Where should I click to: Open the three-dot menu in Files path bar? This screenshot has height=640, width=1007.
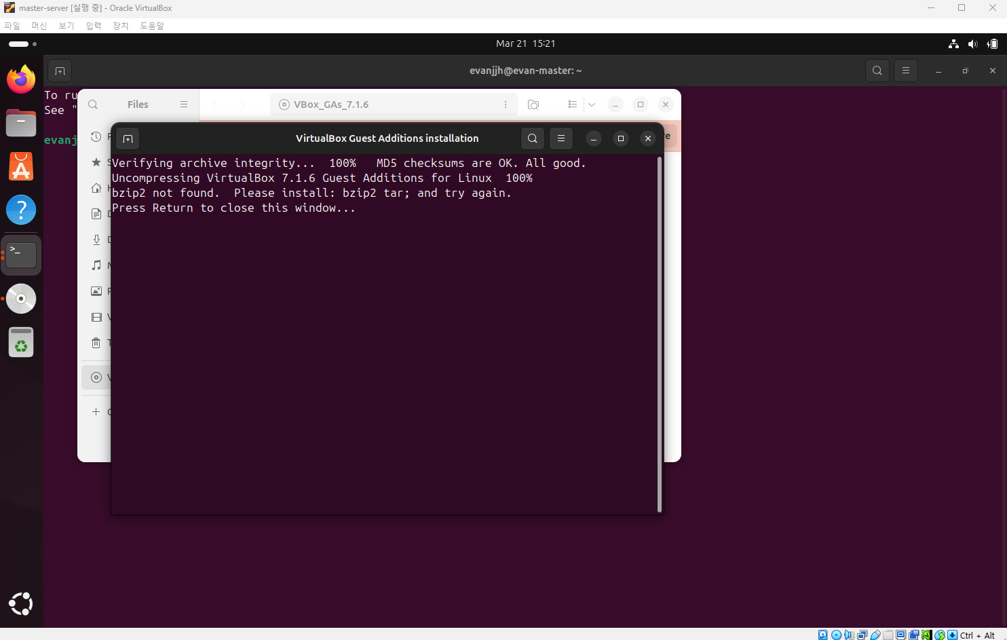click(x=506, y=105)
